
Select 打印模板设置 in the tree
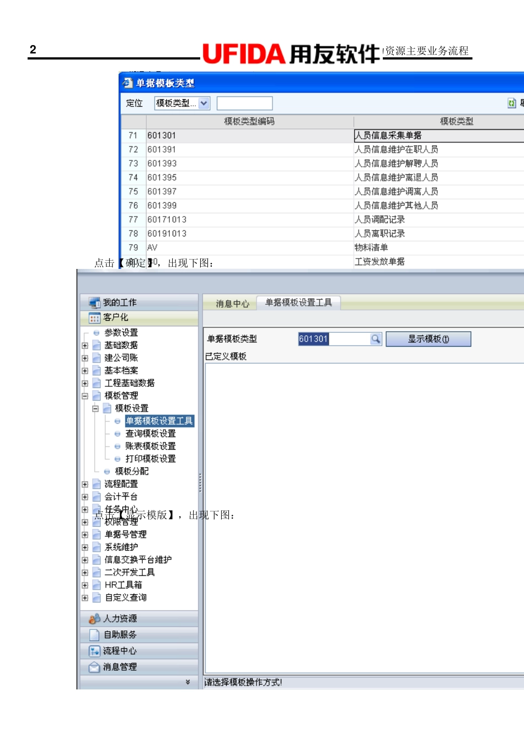[151, 459]
